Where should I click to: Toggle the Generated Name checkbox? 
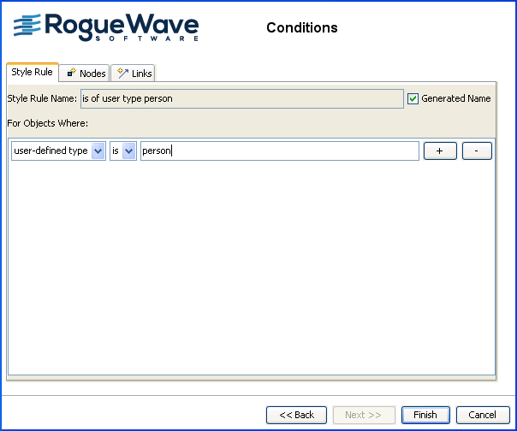coord(413,98)
